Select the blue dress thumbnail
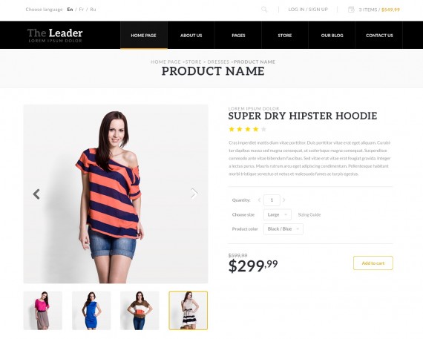The image size is (423, 339). [91, 310]
